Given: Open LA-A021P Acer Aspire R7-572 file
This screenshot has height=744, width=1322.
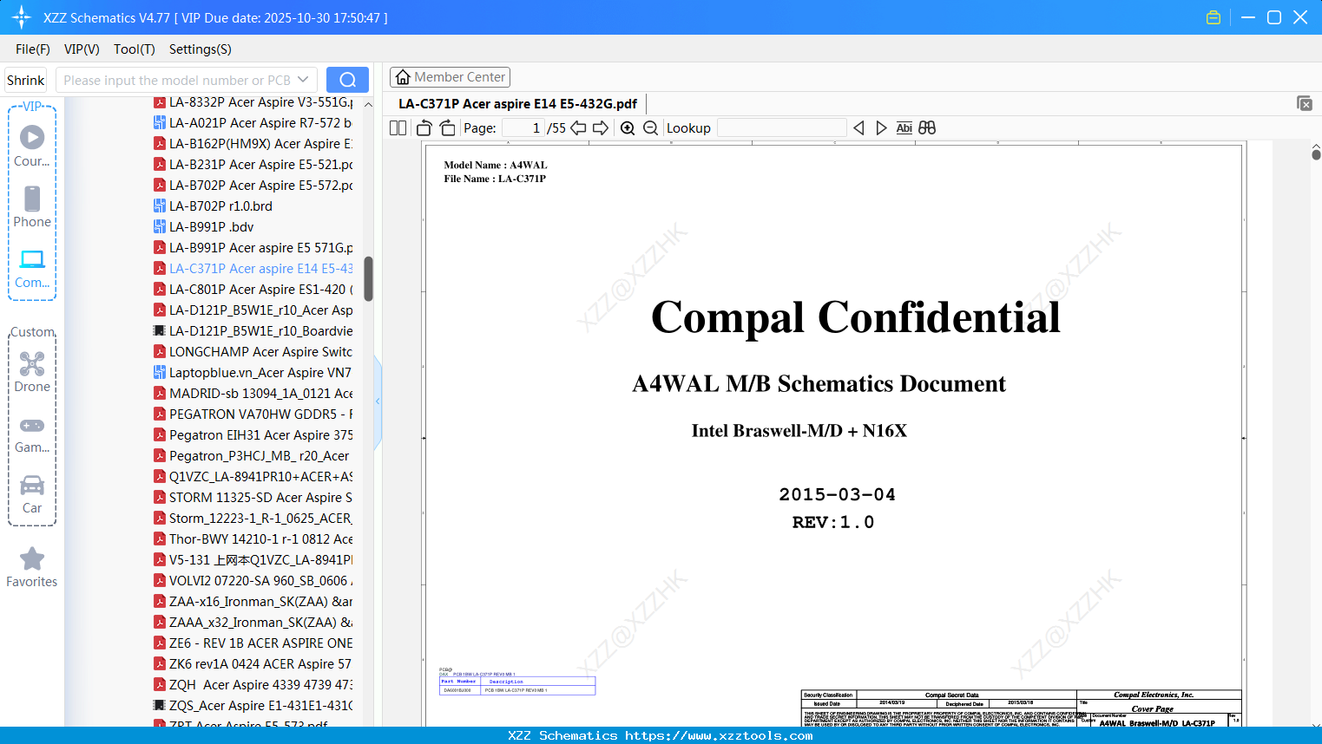Looking at the screenshot, I should click(253, 123).
